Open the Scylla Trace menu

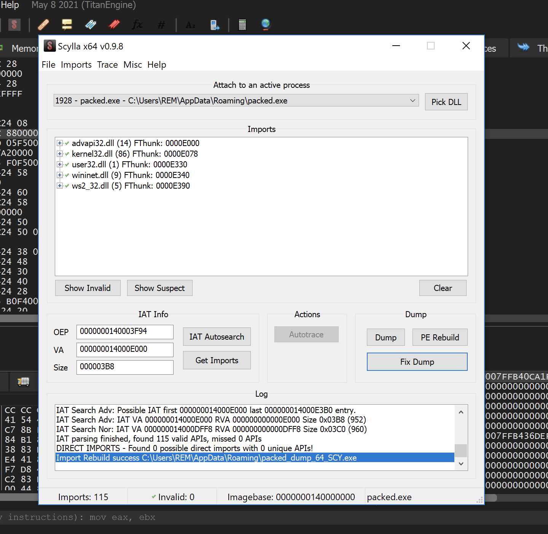point(107,65)
